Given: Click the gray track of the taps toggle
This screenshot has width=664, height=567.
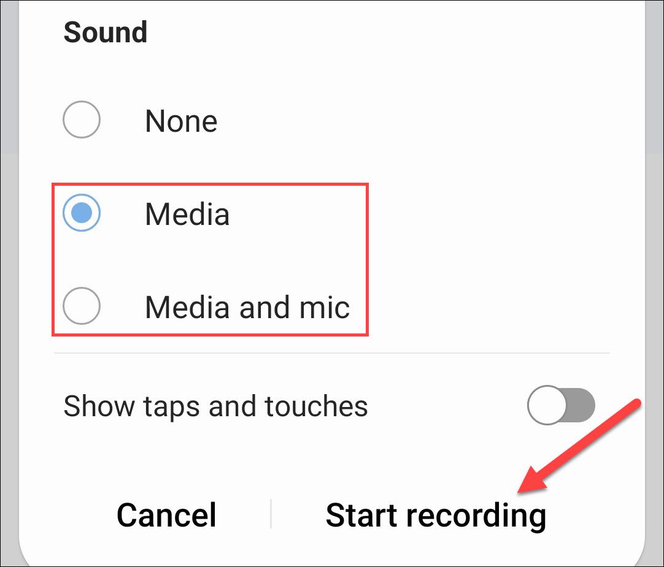Looking at the screenshot, I should pyautogui.click(x=581, y=405).
